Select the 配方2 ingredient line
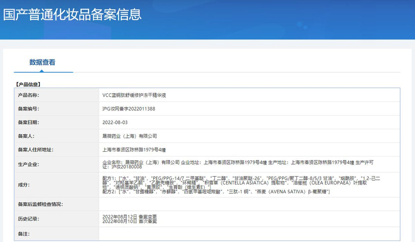The width and height of the screenshot is (415, 242). (x=216, y=191)
